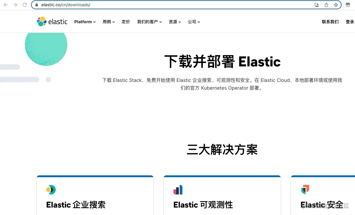Viewport: 355px width, 215px height.
Task: Open the browser profile icon
Action: [348, 5]
